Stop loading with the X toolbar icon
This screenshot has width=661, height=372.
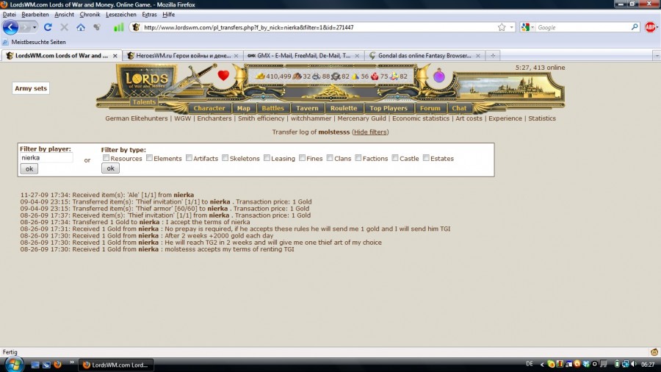pyautogui.click(x=64, y=27)
